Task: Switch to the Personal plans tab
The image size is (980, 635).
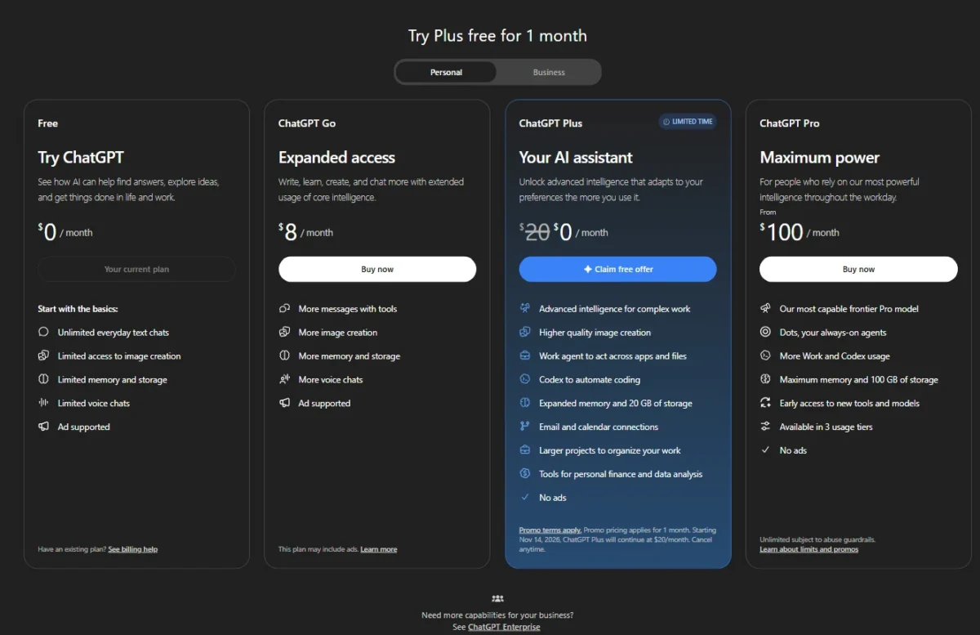Action: 446,72
